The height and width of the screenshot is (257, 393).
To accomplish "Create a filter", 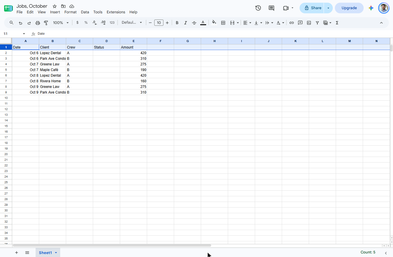I will [x=317, y=23].
